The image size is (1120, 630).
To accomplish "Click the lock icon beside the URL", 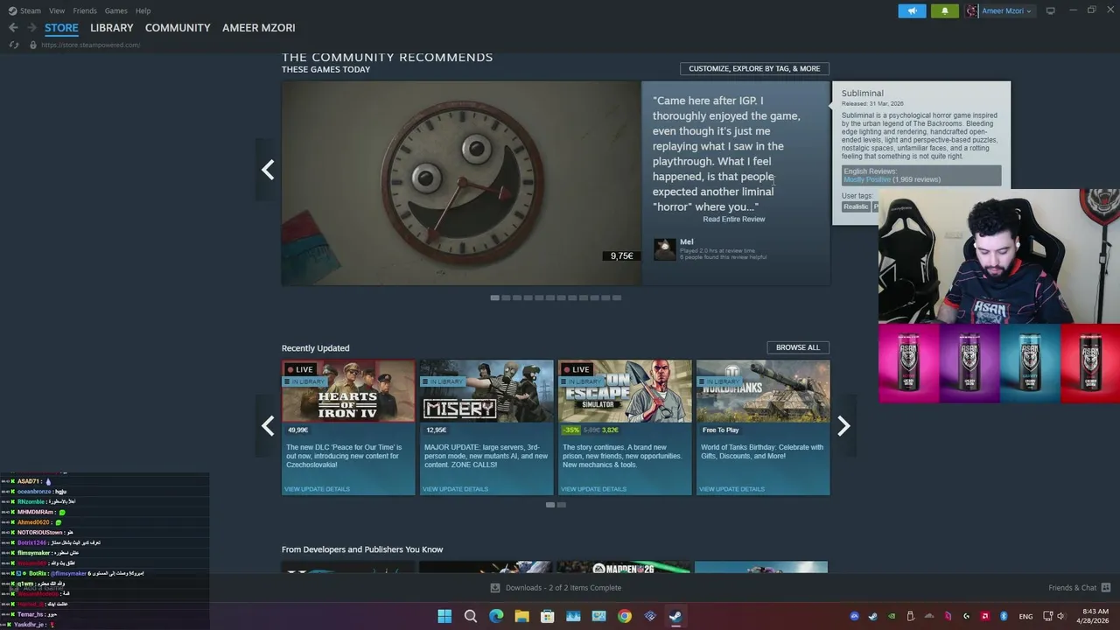I will point(33,45).
